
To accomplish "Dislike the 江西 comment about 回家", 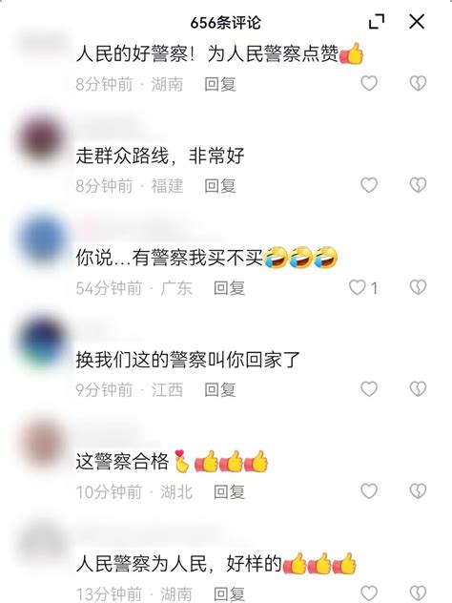I will pos(418,389).
